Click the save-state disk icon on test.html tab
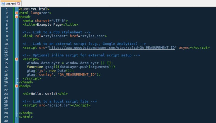This screenshot has width=216, height=123. point(3,4)
